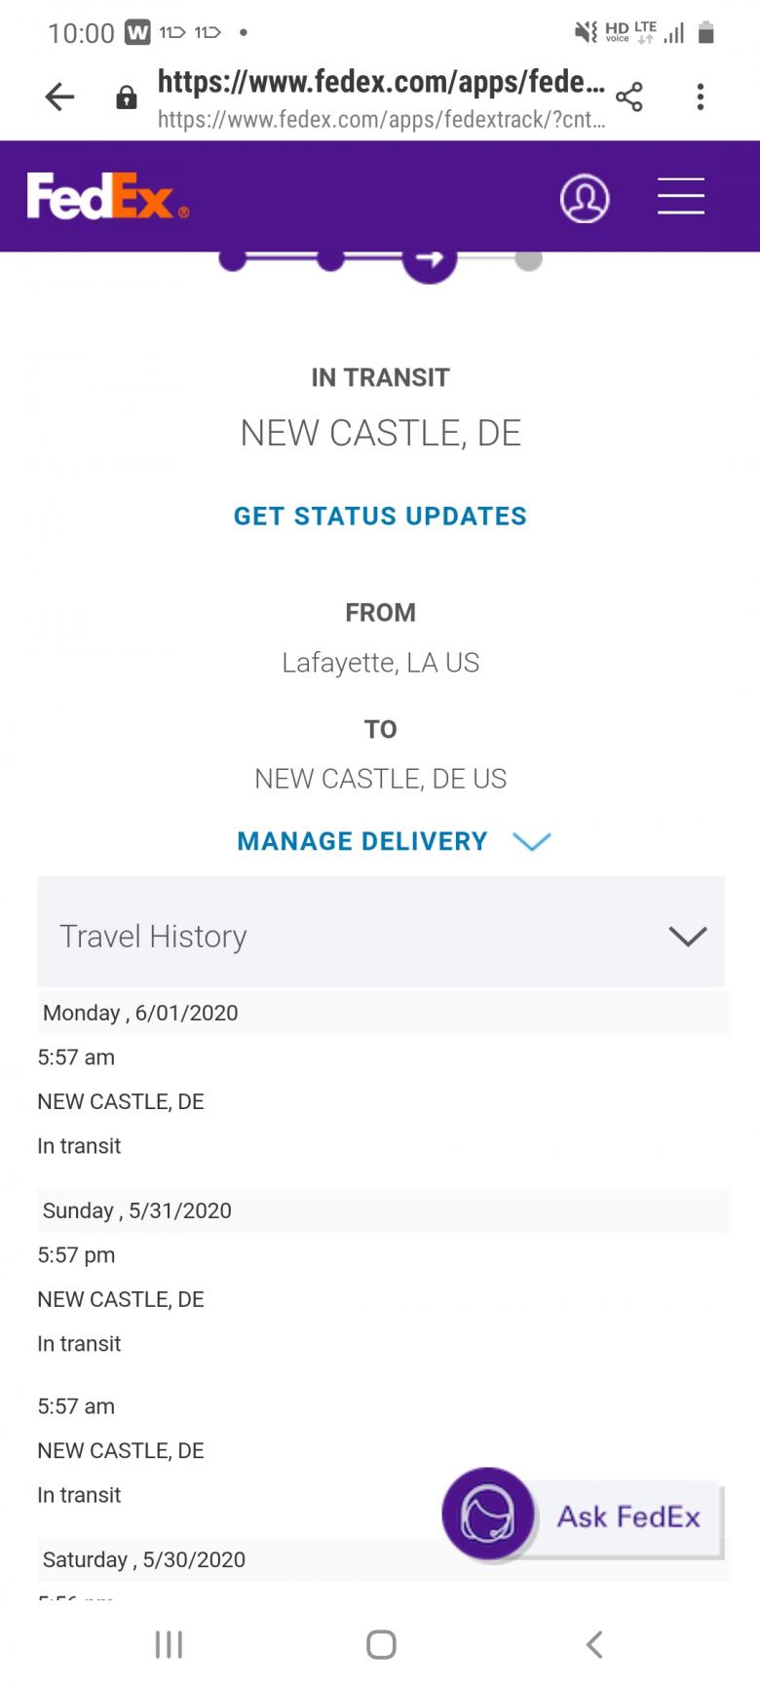Tap the in-transit arrow progress step
The height and width of the screenshot is (1689, 760).
click(x=430, y=260)
